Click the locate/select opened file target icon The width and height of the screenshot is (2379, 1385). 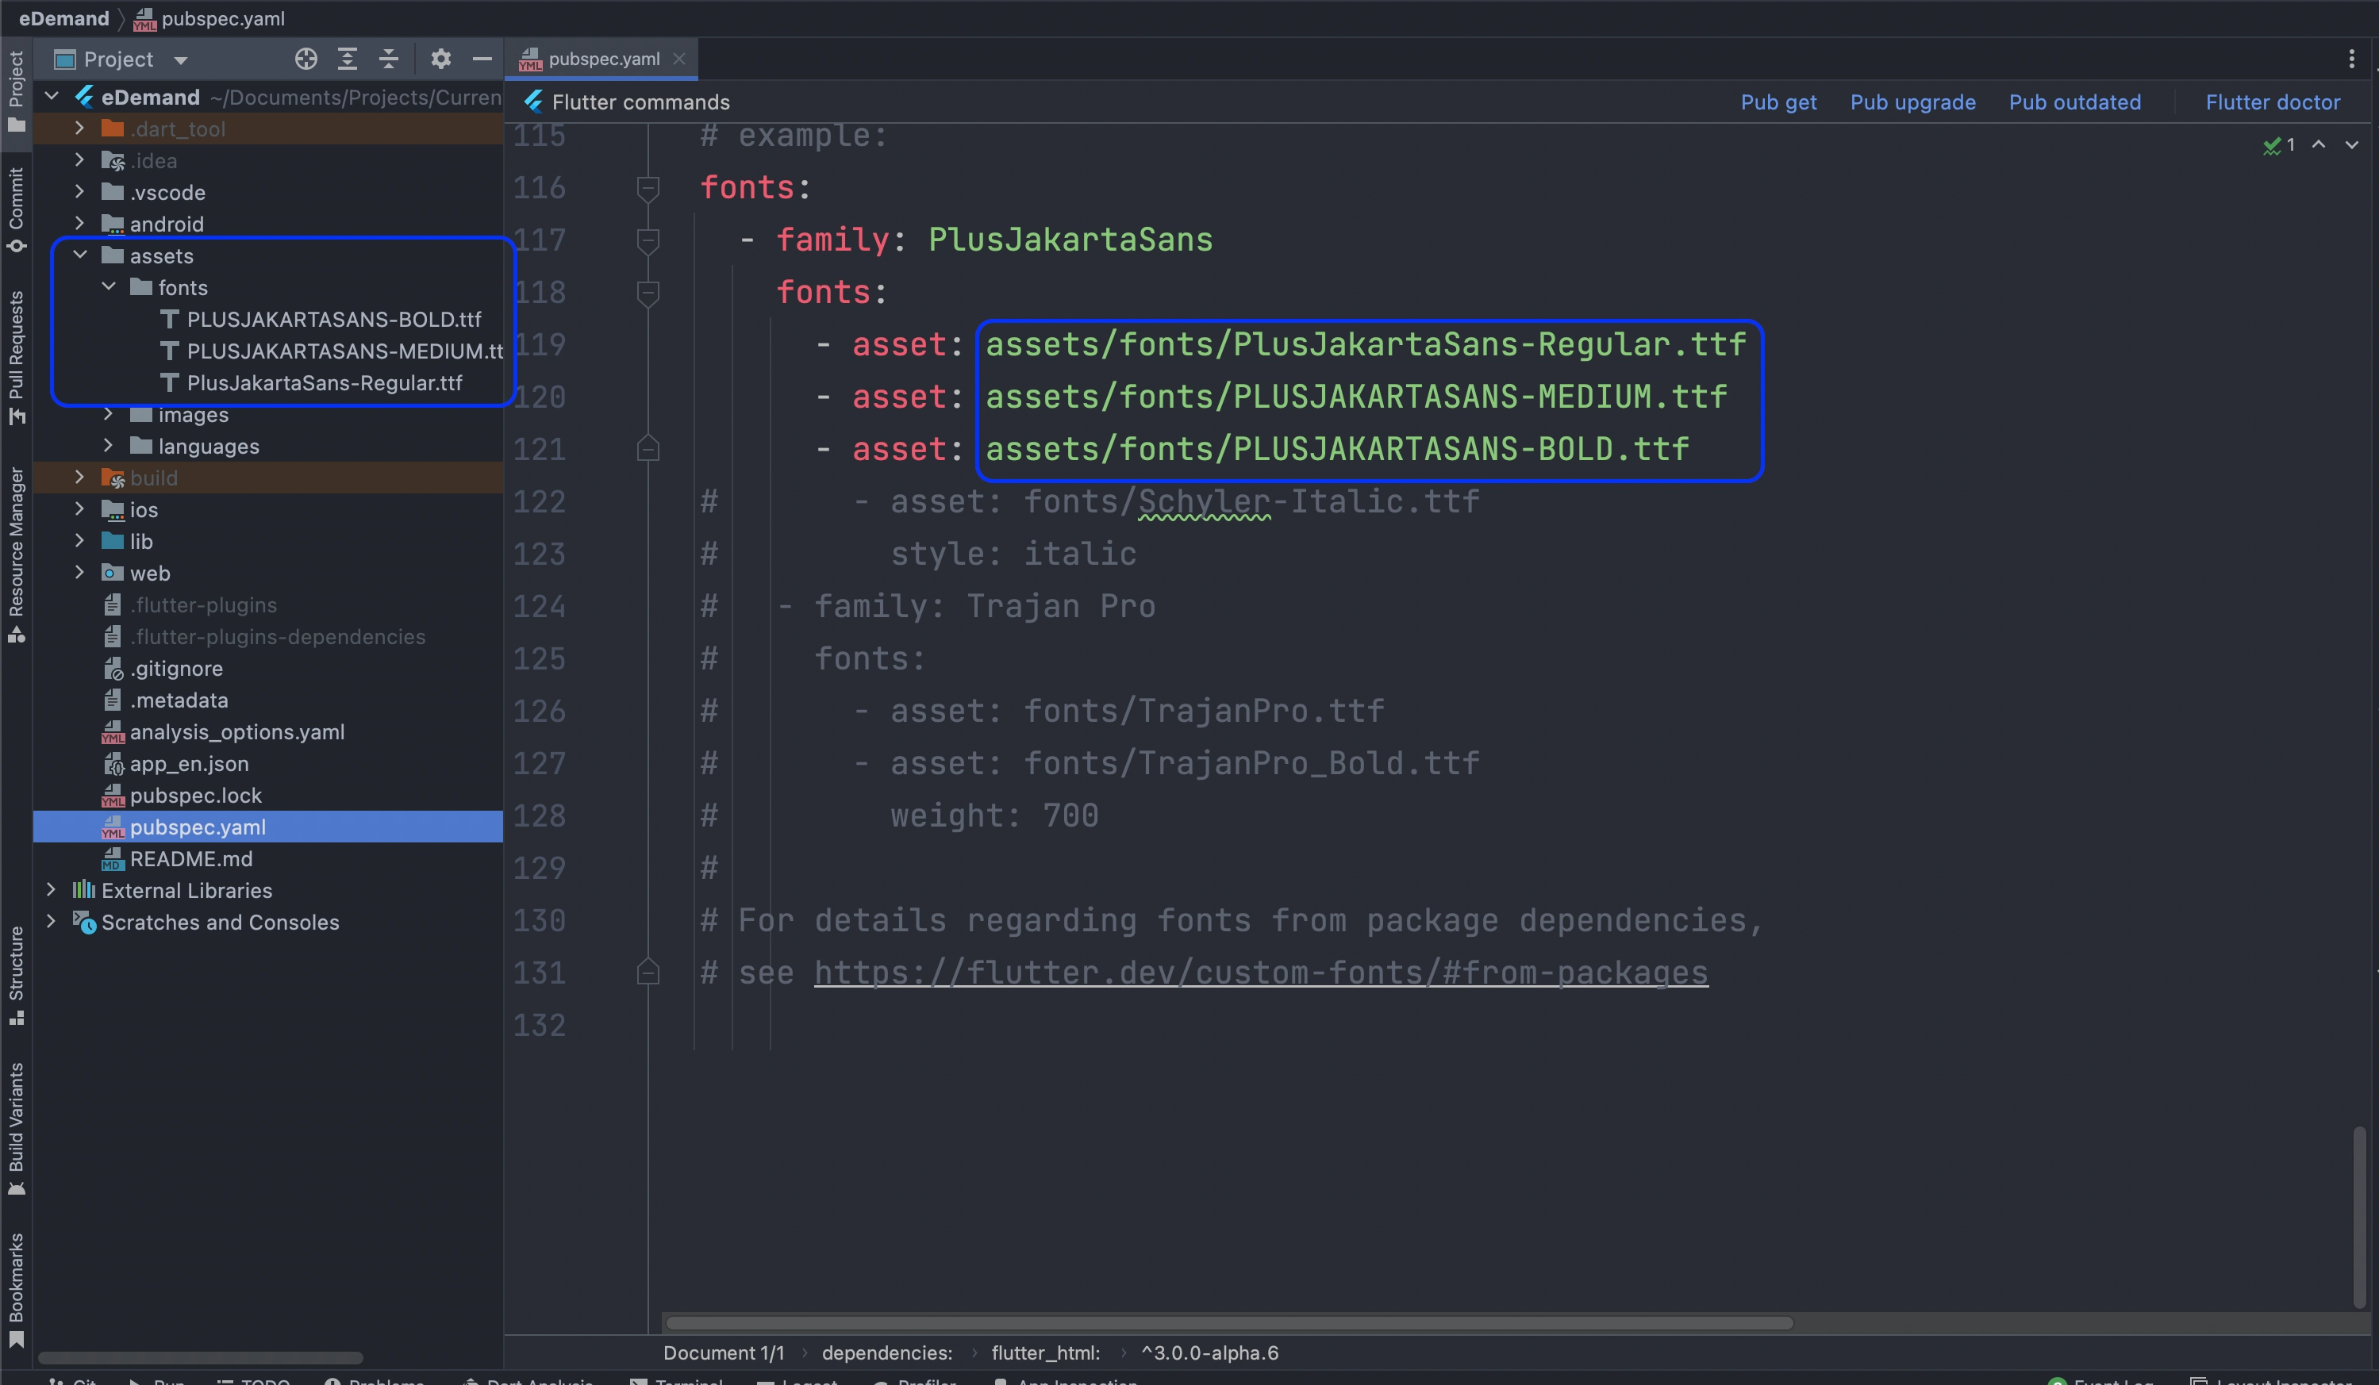pos(306,59)
